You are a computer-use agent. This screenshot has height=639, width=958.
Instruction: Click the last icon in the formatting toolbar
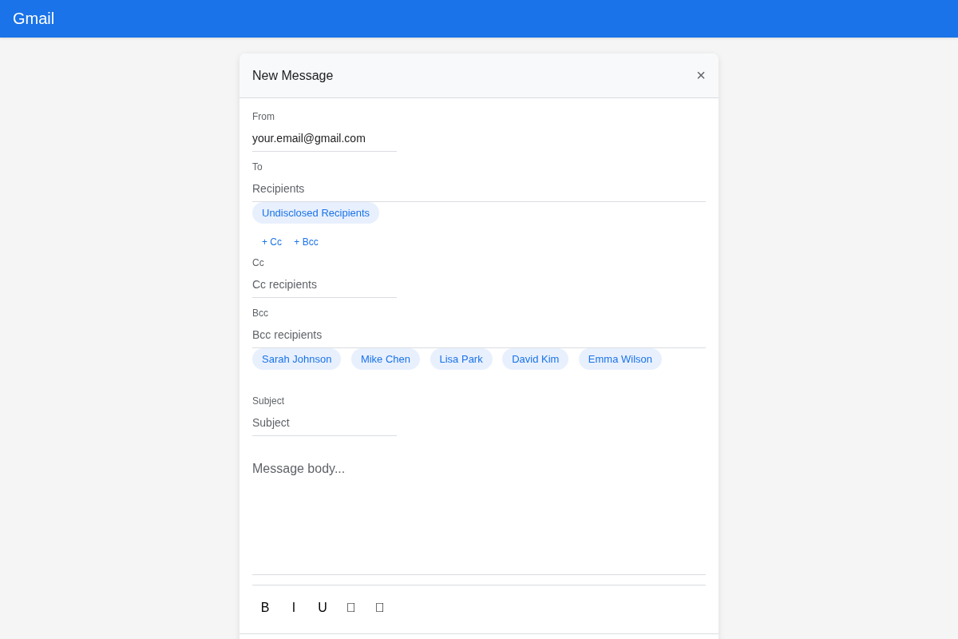point(379,607)
